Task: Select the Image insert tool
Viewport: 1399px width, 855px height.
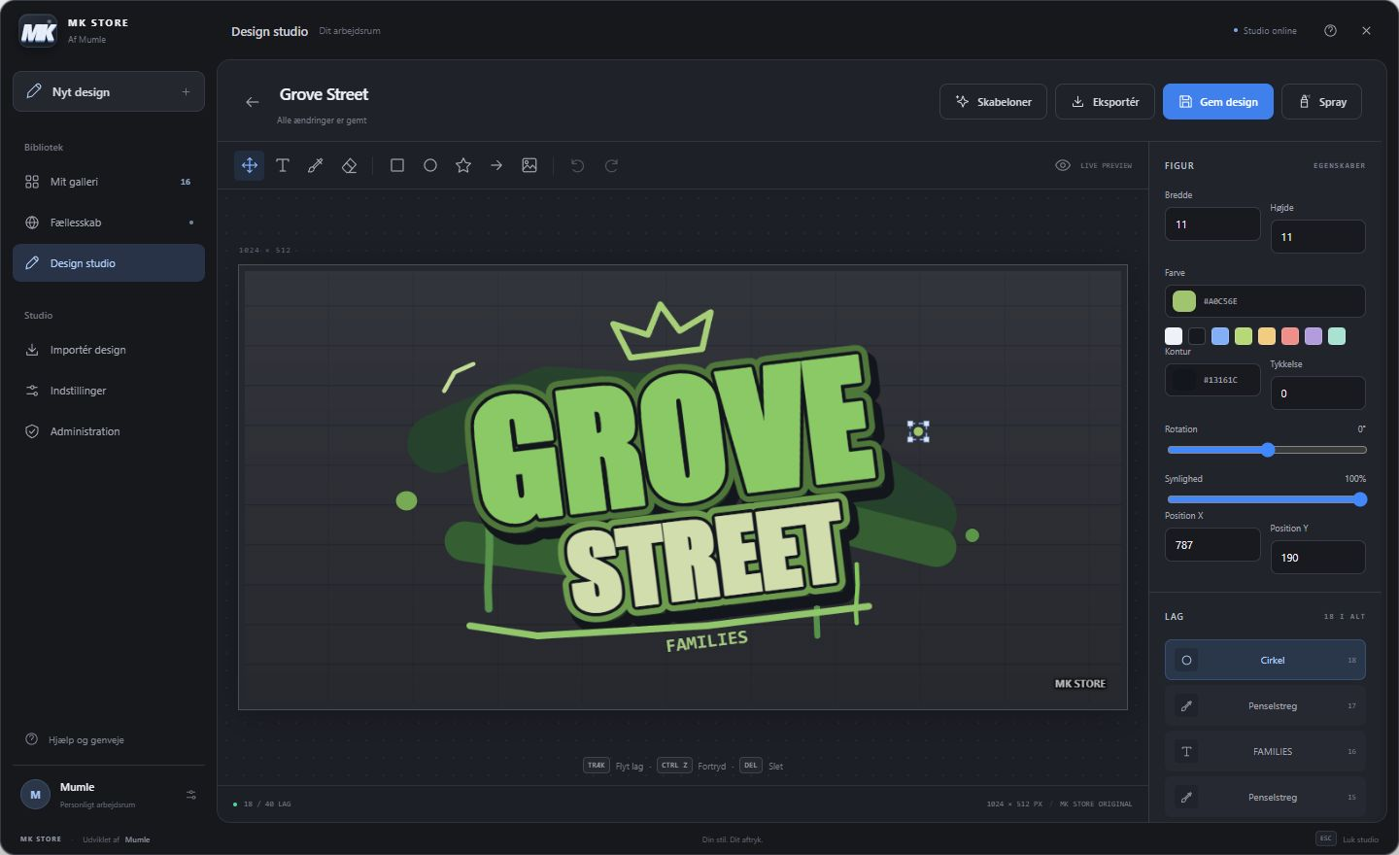Action: pos(529,165)
